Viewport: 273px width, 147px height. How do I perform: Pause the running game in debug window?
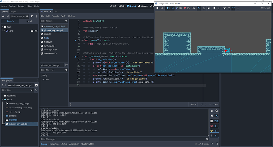(x=157, y=8)
